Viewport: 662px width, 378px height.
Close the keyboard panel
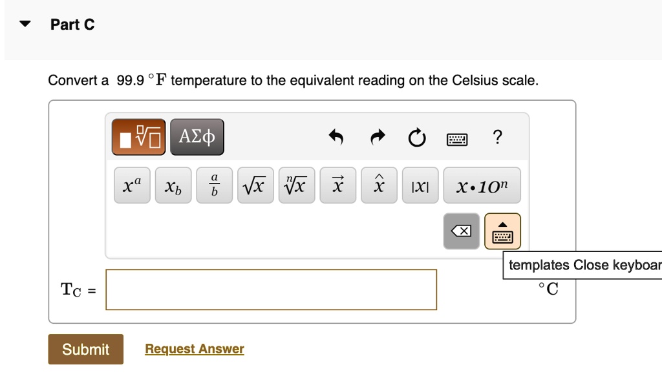point(502,231)
